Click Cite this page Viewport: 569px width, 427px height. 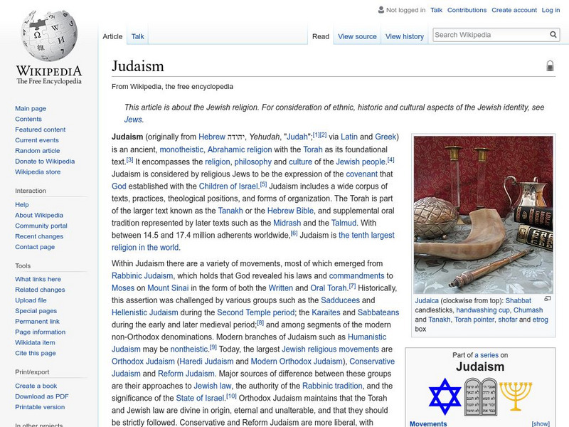tap(35, 353)
